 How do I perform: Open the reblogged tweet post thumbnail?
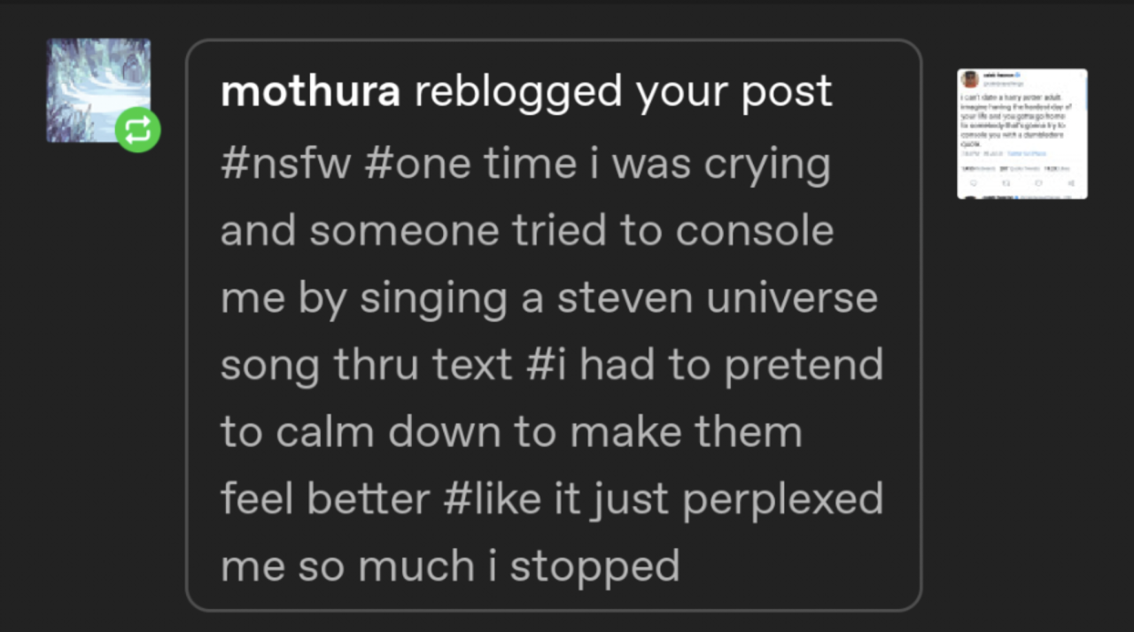[x=1022, y=134]
